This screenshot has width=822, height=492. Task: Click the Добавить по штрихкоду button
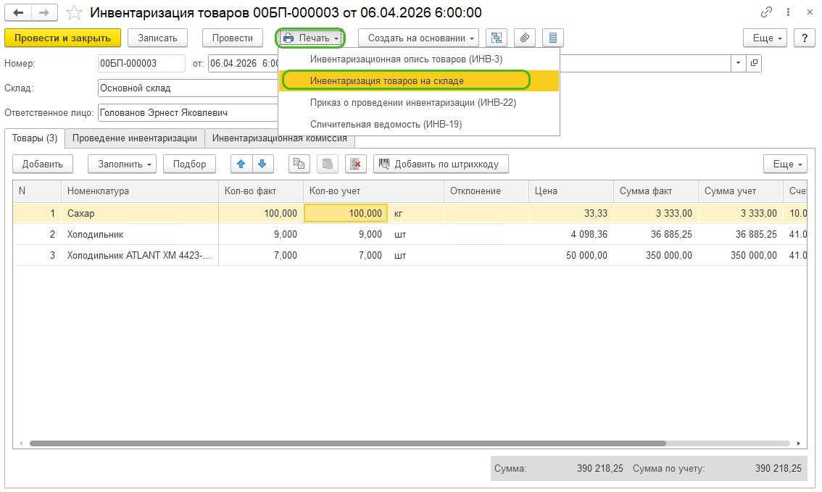441,164
